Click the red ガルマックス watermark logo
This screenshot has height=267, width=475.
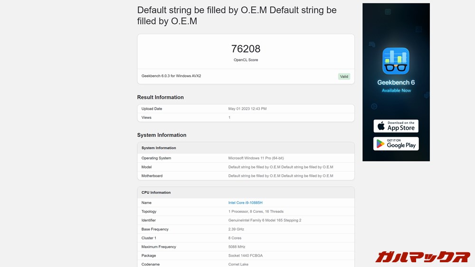click(x=422, y=257)
